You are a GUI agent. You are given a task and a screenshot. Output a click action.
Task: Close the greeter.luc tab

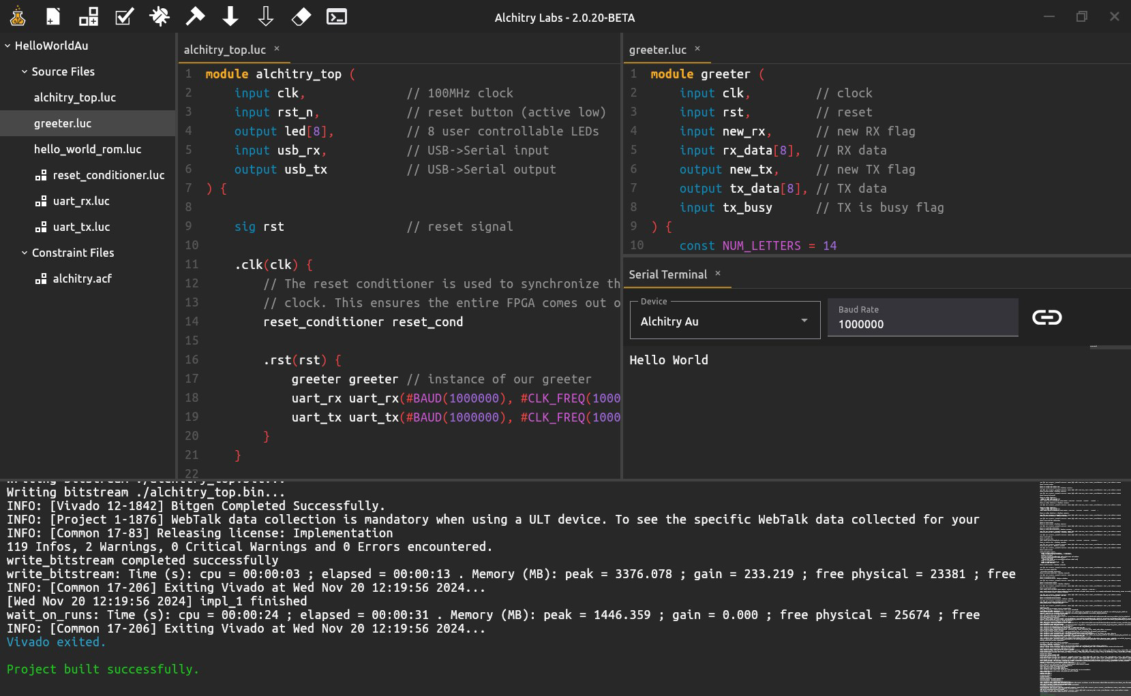point(697,48)
